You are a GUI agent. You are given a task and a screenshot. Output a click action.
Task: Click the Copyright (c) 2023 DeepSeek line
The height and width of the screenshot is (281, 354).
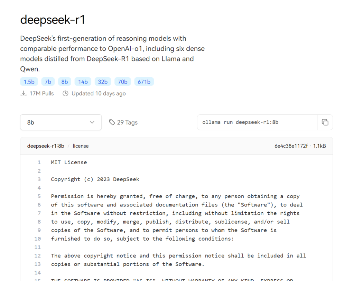tap(95, 179)
